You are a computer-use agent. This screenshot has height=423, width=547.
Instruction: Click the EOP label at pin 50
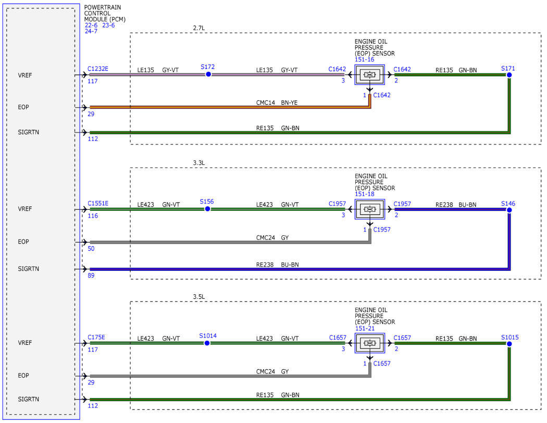[x=23, y=241]
